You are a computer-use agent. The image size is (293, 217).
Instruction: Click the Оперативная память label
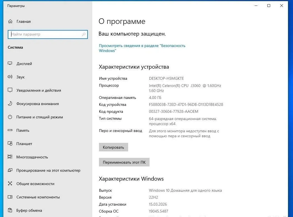117,98
